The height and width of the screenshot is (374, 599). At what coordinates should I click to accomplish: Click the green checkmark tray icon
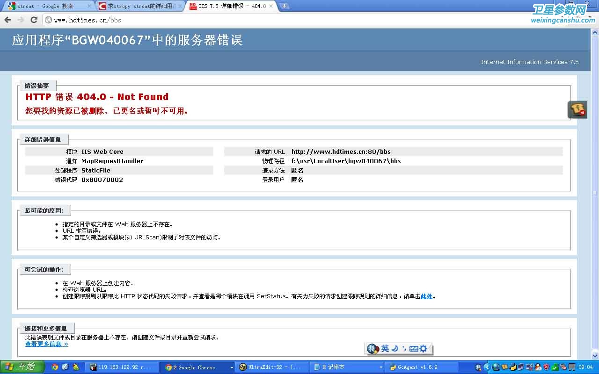pyautogui.click(x=555, y=367)
